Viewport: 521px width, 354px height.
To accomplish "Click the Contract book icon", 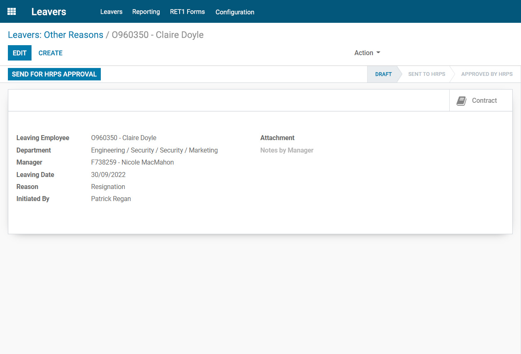I will point(461,100).
